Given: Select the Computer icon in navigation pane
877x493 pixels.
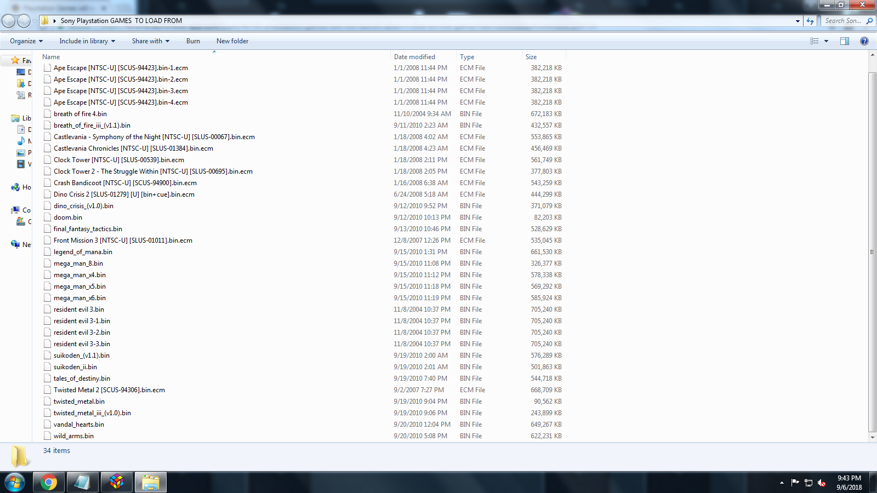Looking at the screenshot, I should tap(15, 210).
